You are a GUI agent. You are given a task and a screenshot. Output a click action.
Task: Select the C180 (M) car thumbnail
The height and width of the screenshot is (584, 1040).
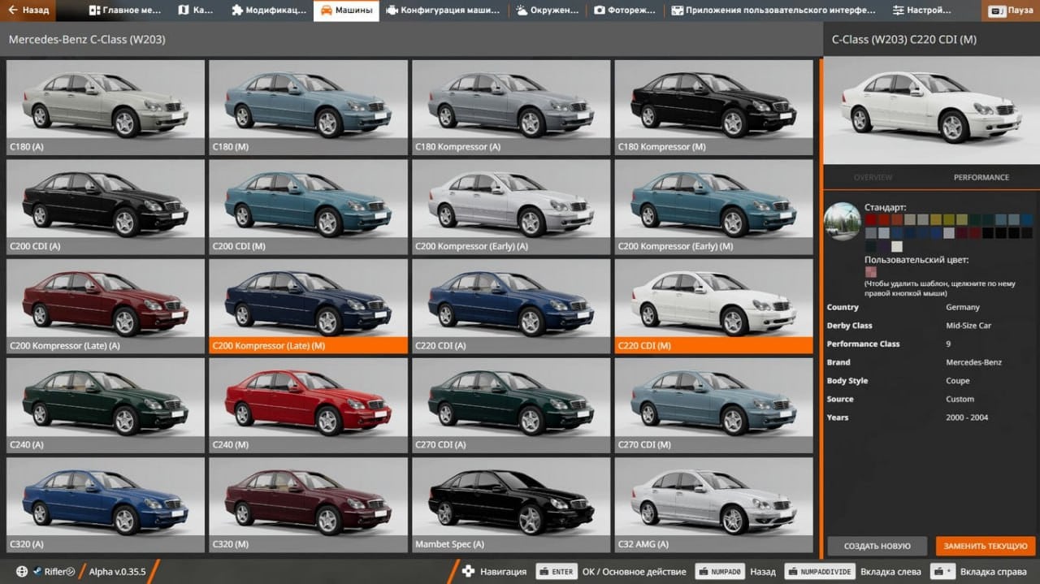[309, 107]
